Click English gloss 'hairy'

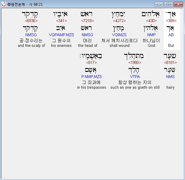[x=170, y=87]
